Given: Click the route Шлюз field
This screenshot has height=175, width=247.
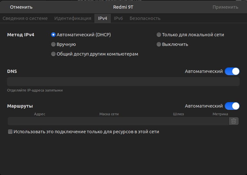Looking at the screenshot, I should tap(178, 121).
